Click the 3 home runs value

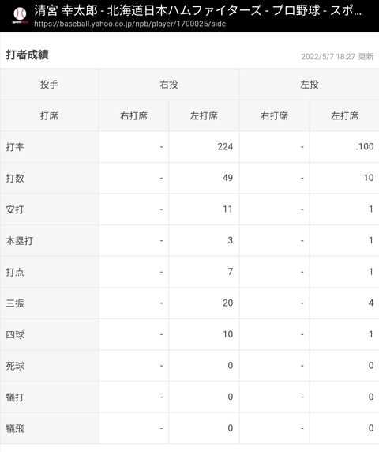point(230,240)
